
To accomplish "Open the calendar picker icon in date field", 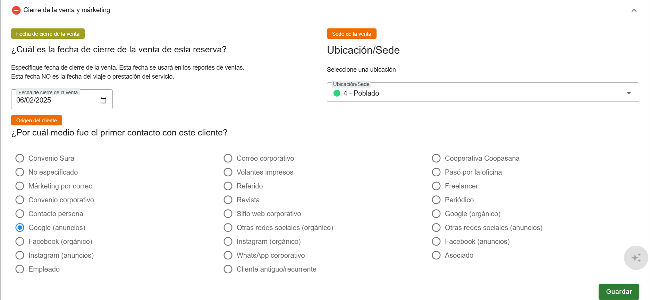I will (x=103, y=100).
